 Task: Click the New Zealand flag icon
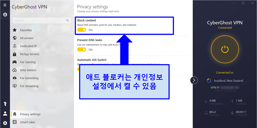209,81
